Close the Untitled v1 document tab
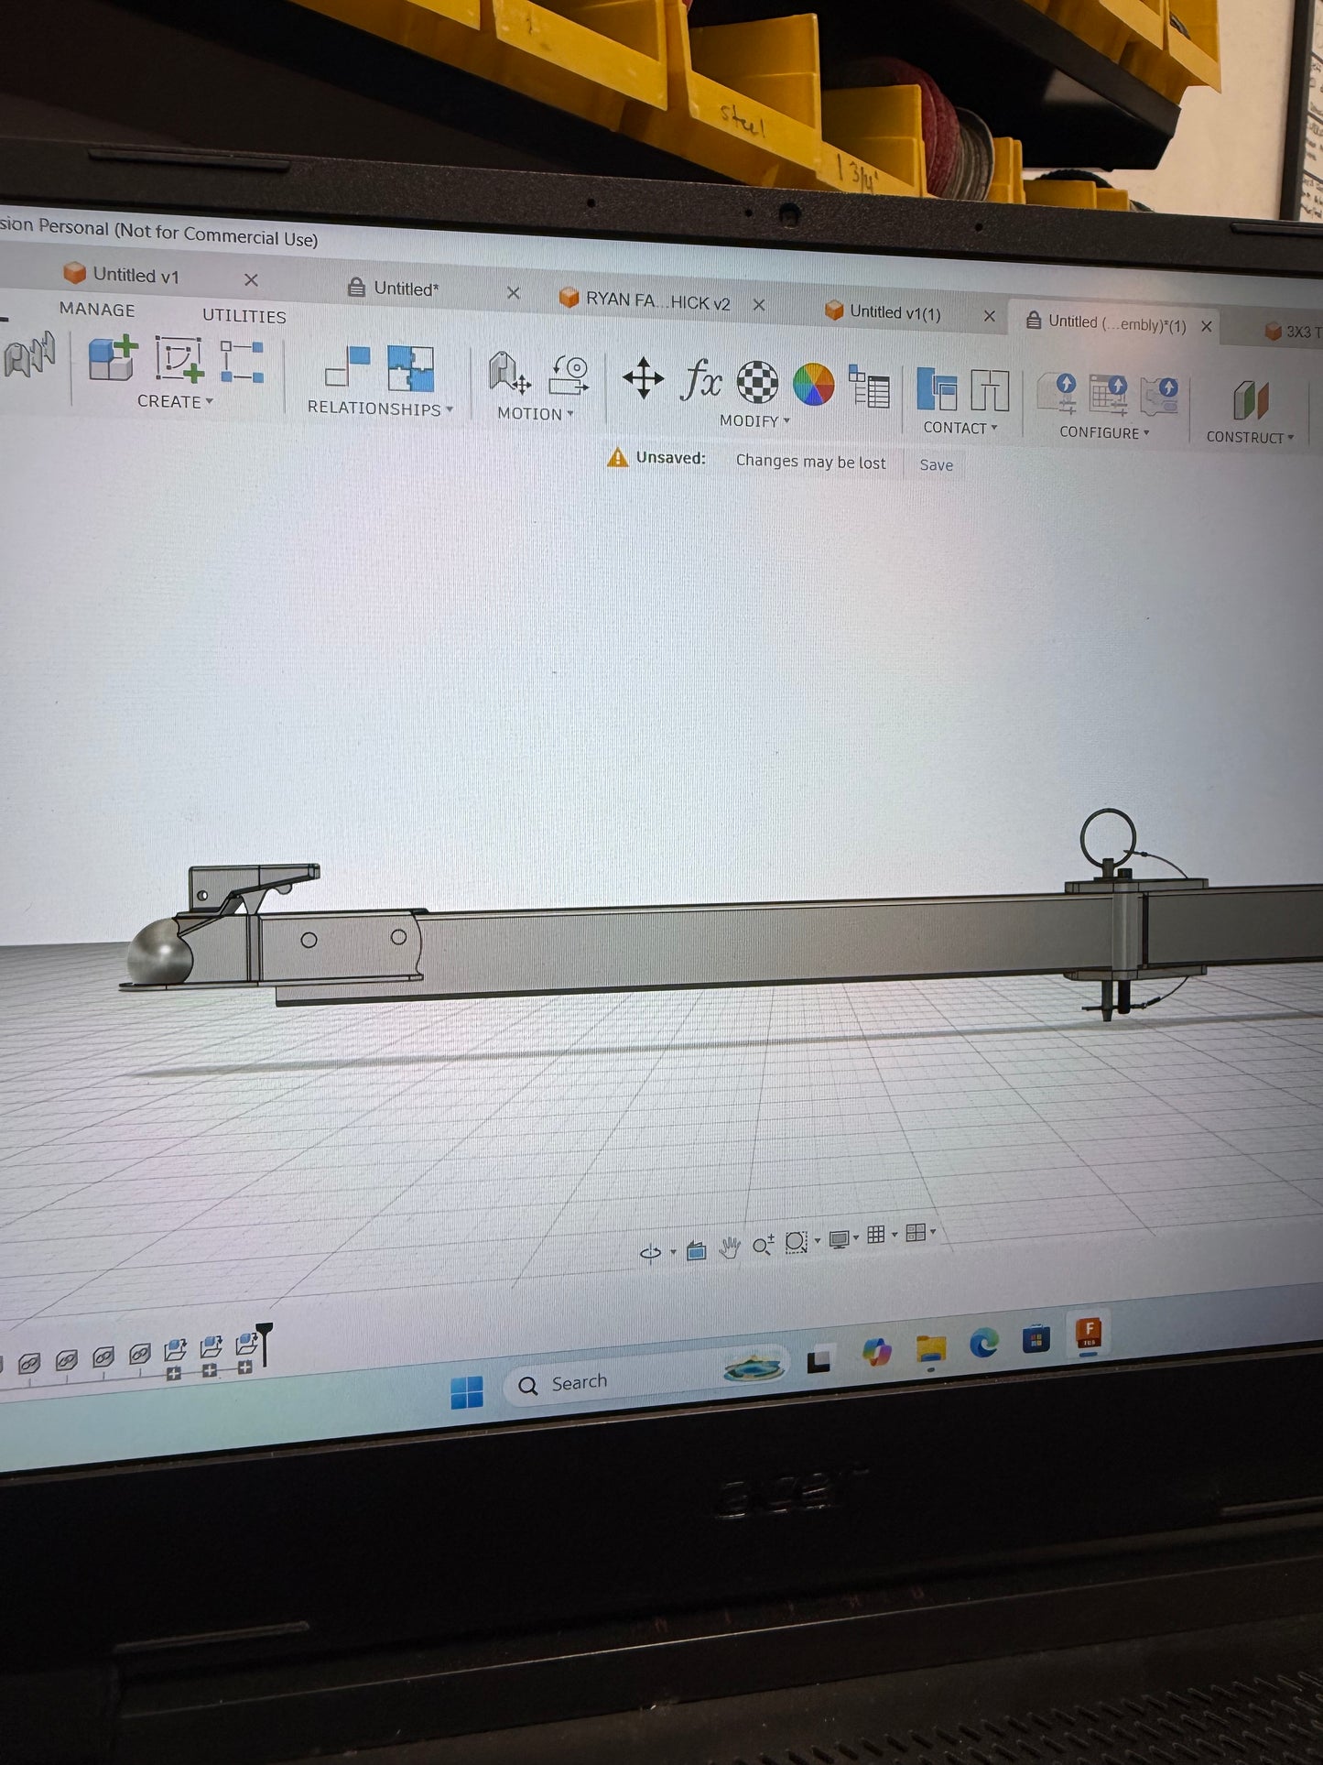 pos(251,279)
